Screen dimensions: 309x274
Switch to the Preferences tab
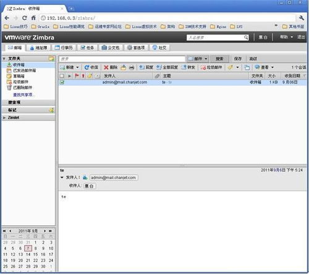click(x=136, y=48)
